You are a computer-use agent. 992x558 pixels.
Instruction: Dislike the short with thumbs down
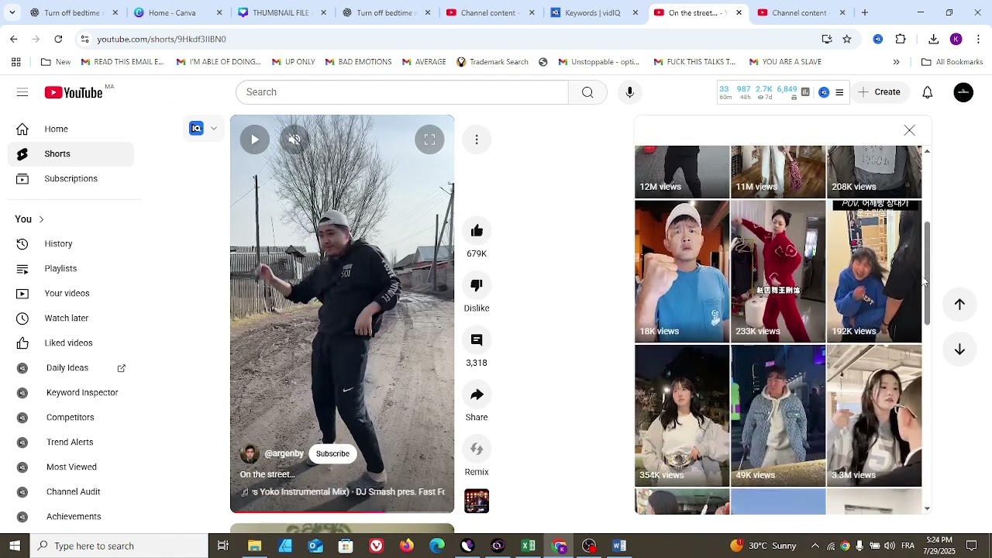coord(477,285)
